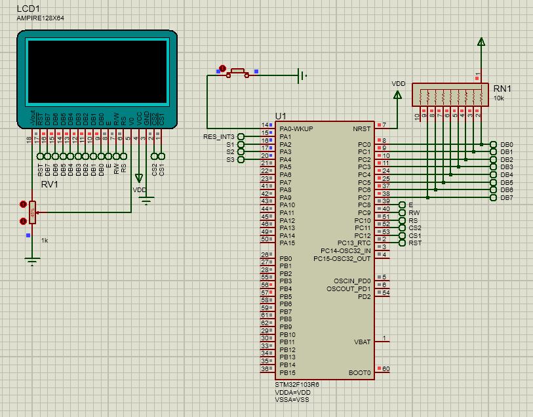
Task: Click the RST terminal at PC13_RTC
Action: (x=402, y=243)
